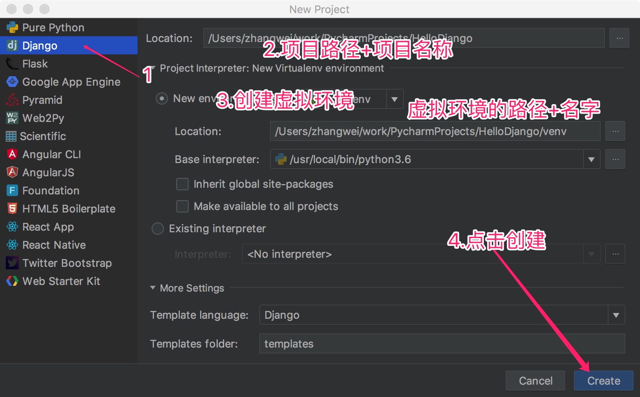Click the Angular CLI shield icon
Viewport: 640px width, 397px height.
pos(12,154)
